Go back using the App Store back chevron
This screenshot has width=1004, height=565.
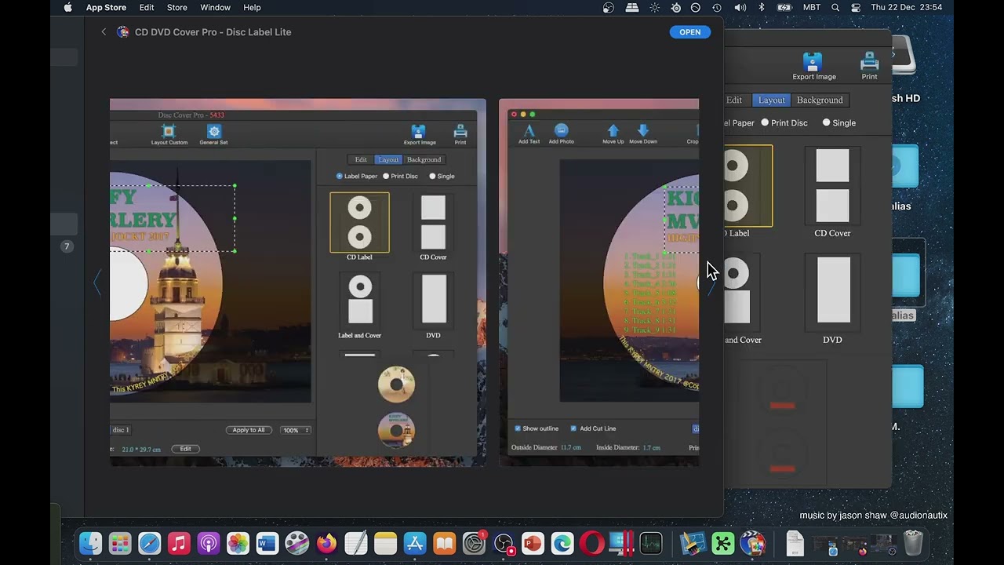(x=104, y=32)
